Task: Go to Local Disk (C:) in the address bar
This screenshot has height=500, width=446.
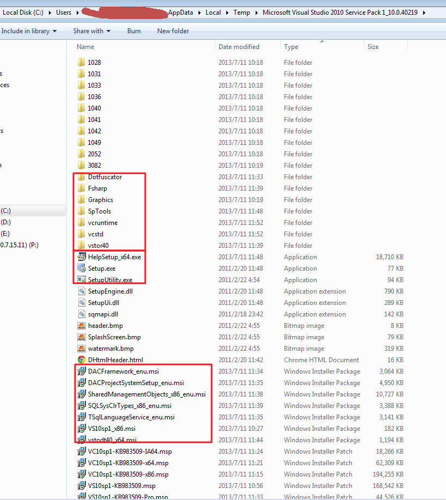Action: pos(23,13)
